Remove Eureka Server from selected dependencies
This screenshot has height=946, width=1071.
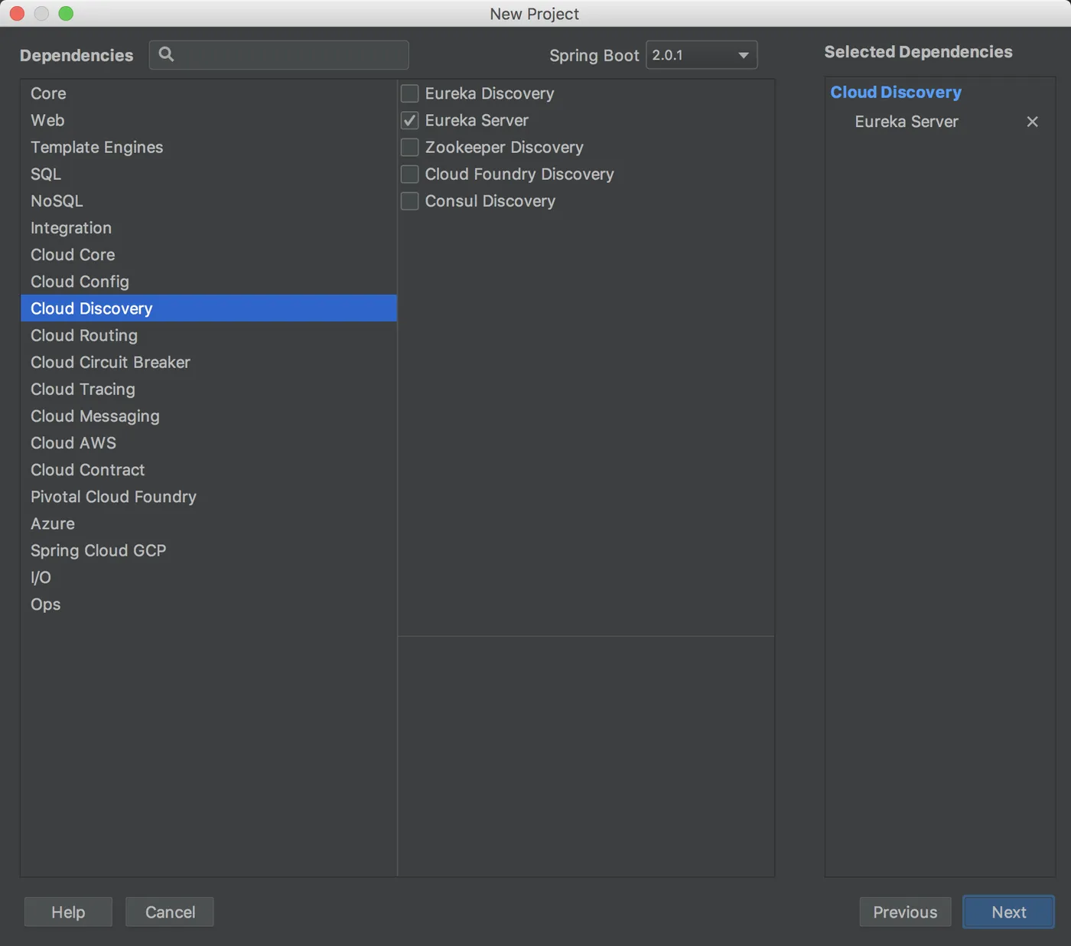[1032, 122]
